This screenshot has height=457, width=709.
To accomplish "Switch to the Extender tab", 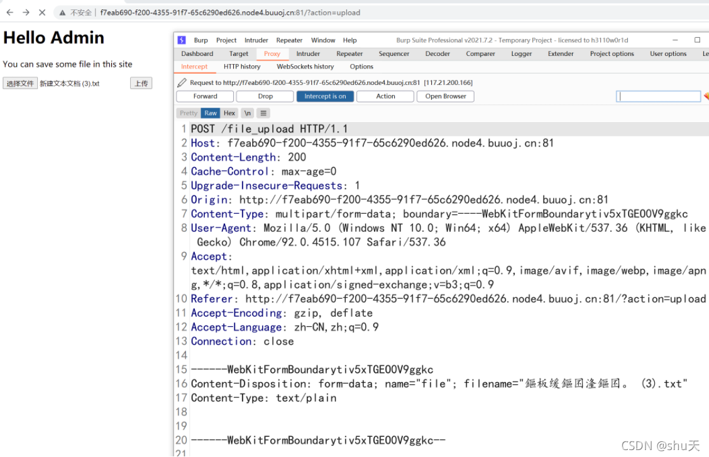I will [x=561, y=54].
